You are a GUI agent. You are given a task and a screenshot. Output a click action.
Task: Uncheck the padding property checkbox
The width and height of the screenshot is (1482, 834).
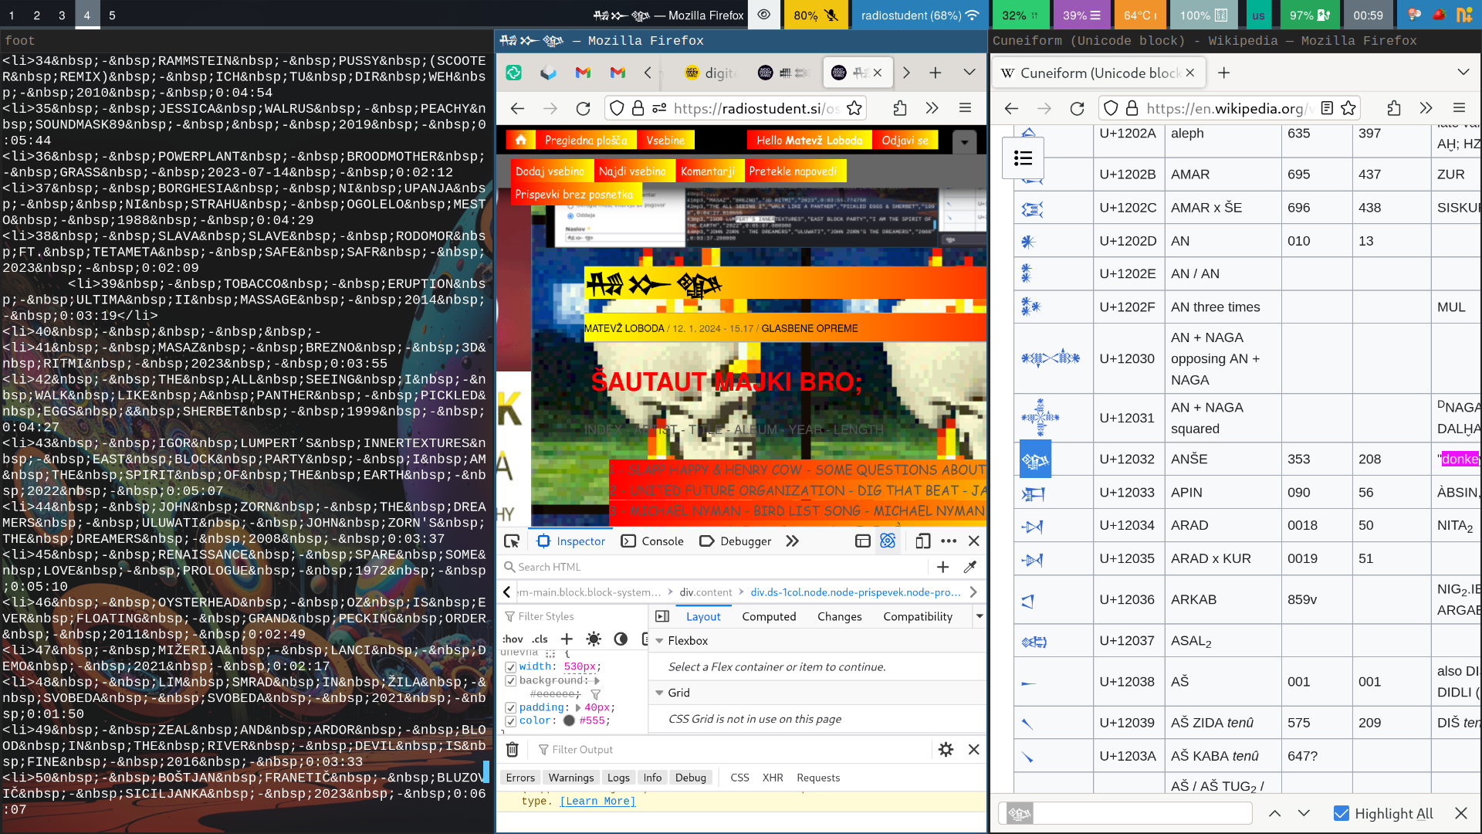click(x=510, y=707)
